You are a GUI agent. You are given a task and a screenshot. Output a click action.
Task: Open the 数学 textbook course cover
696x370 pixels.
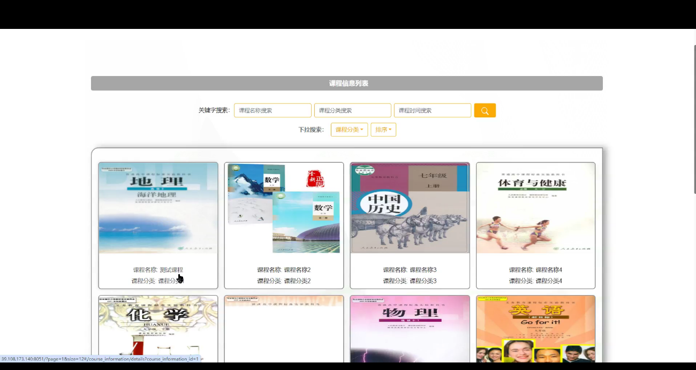[284, 208]
